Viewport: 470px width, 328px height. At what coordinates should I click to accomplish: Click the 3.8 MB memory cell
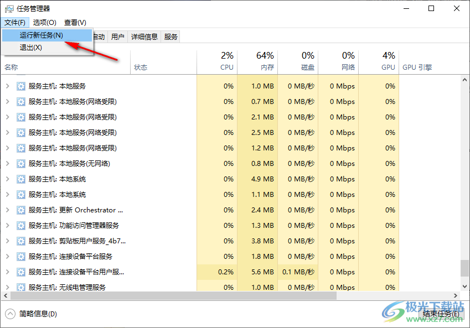257,241
